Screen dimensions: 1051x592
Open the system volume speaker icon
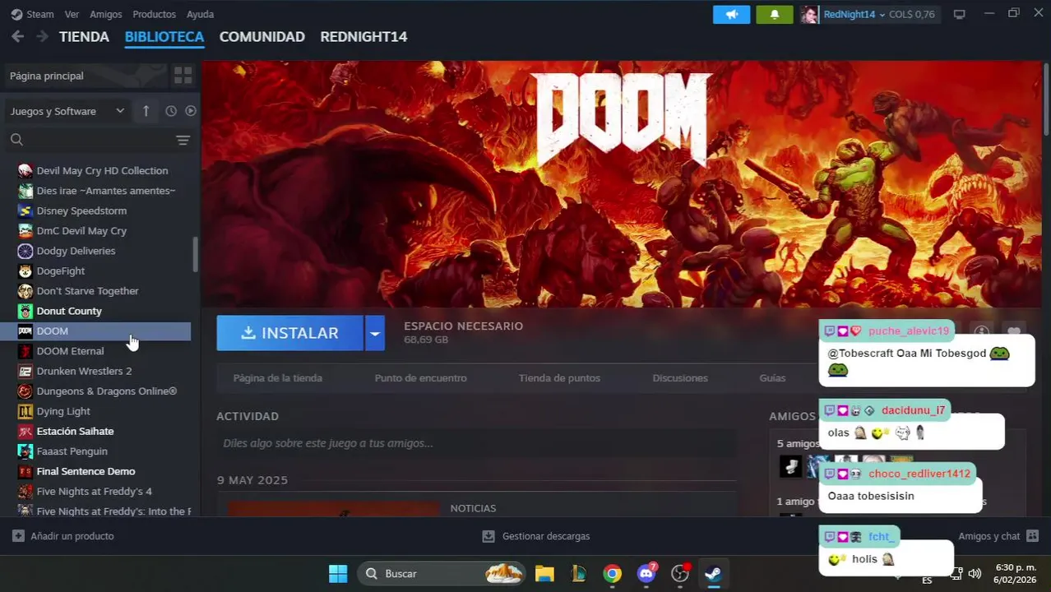point(975,574)
